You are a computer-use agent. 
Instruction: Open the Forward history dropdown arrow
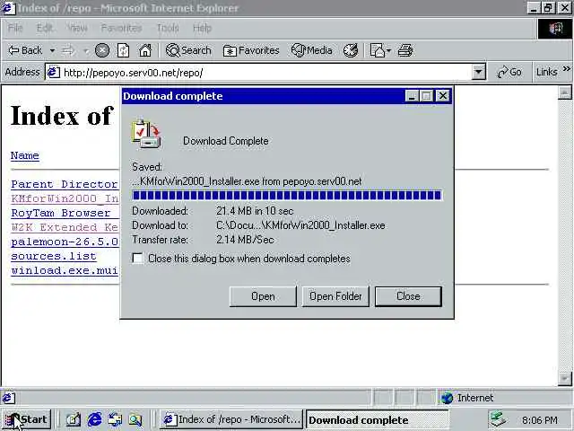[86, 50]
